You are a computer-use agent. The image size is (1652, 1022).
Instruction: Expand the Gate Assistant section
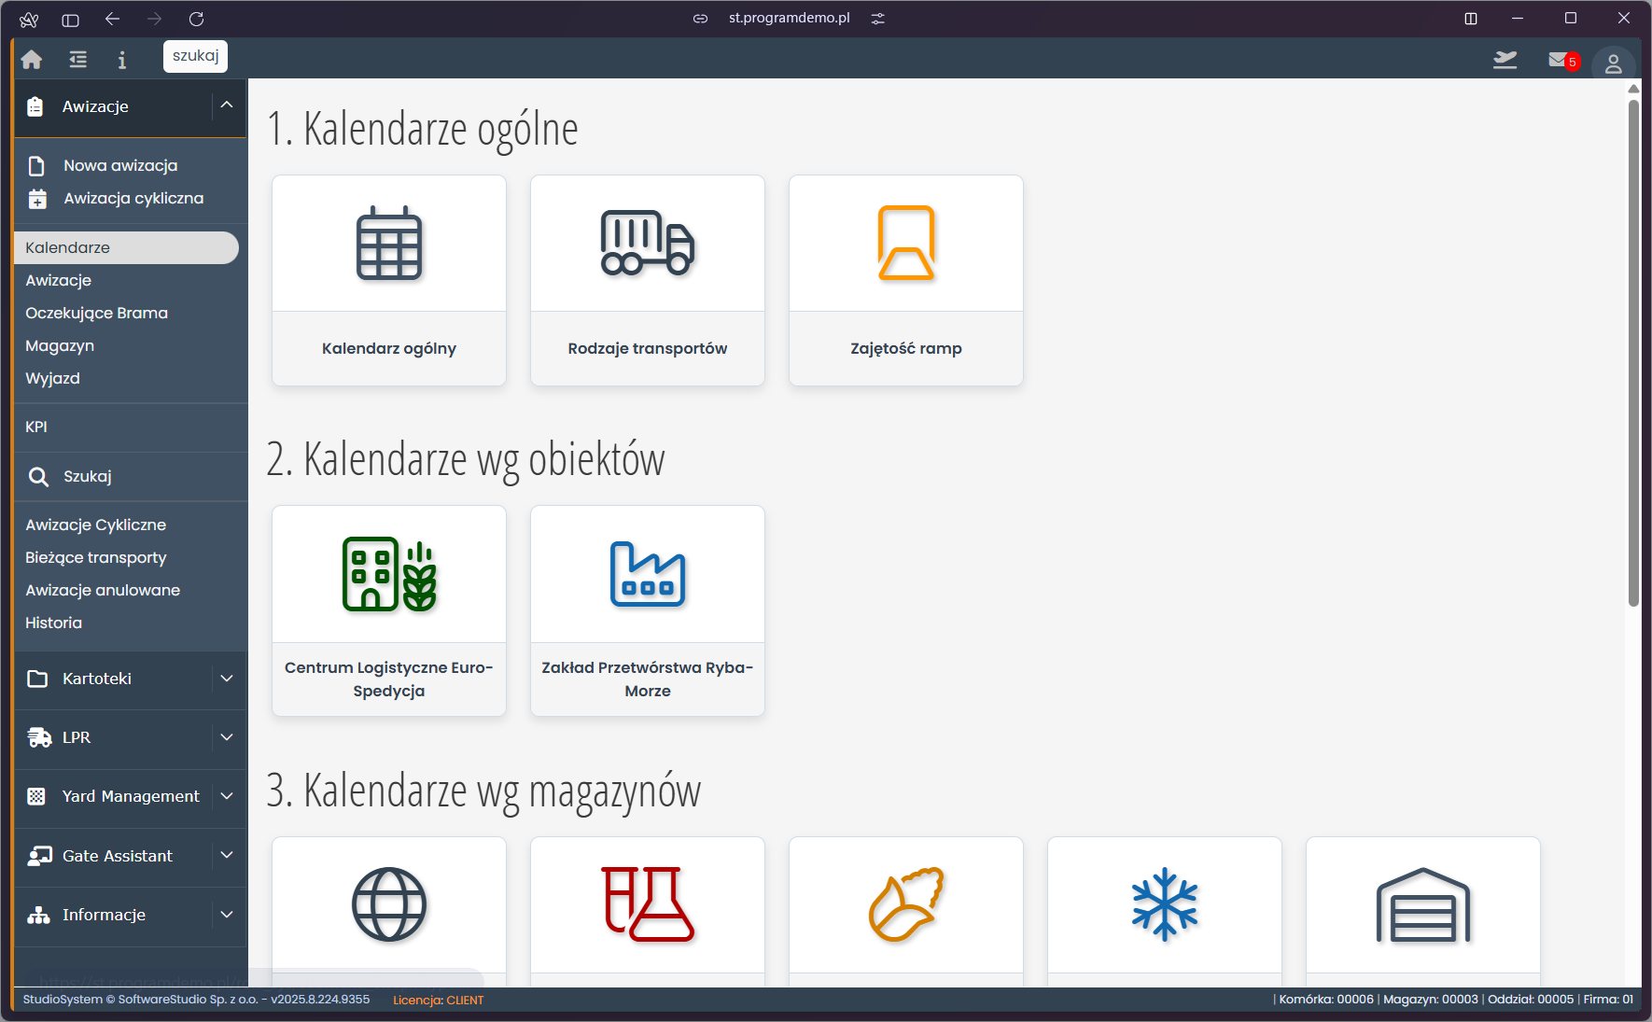(225, 856)
